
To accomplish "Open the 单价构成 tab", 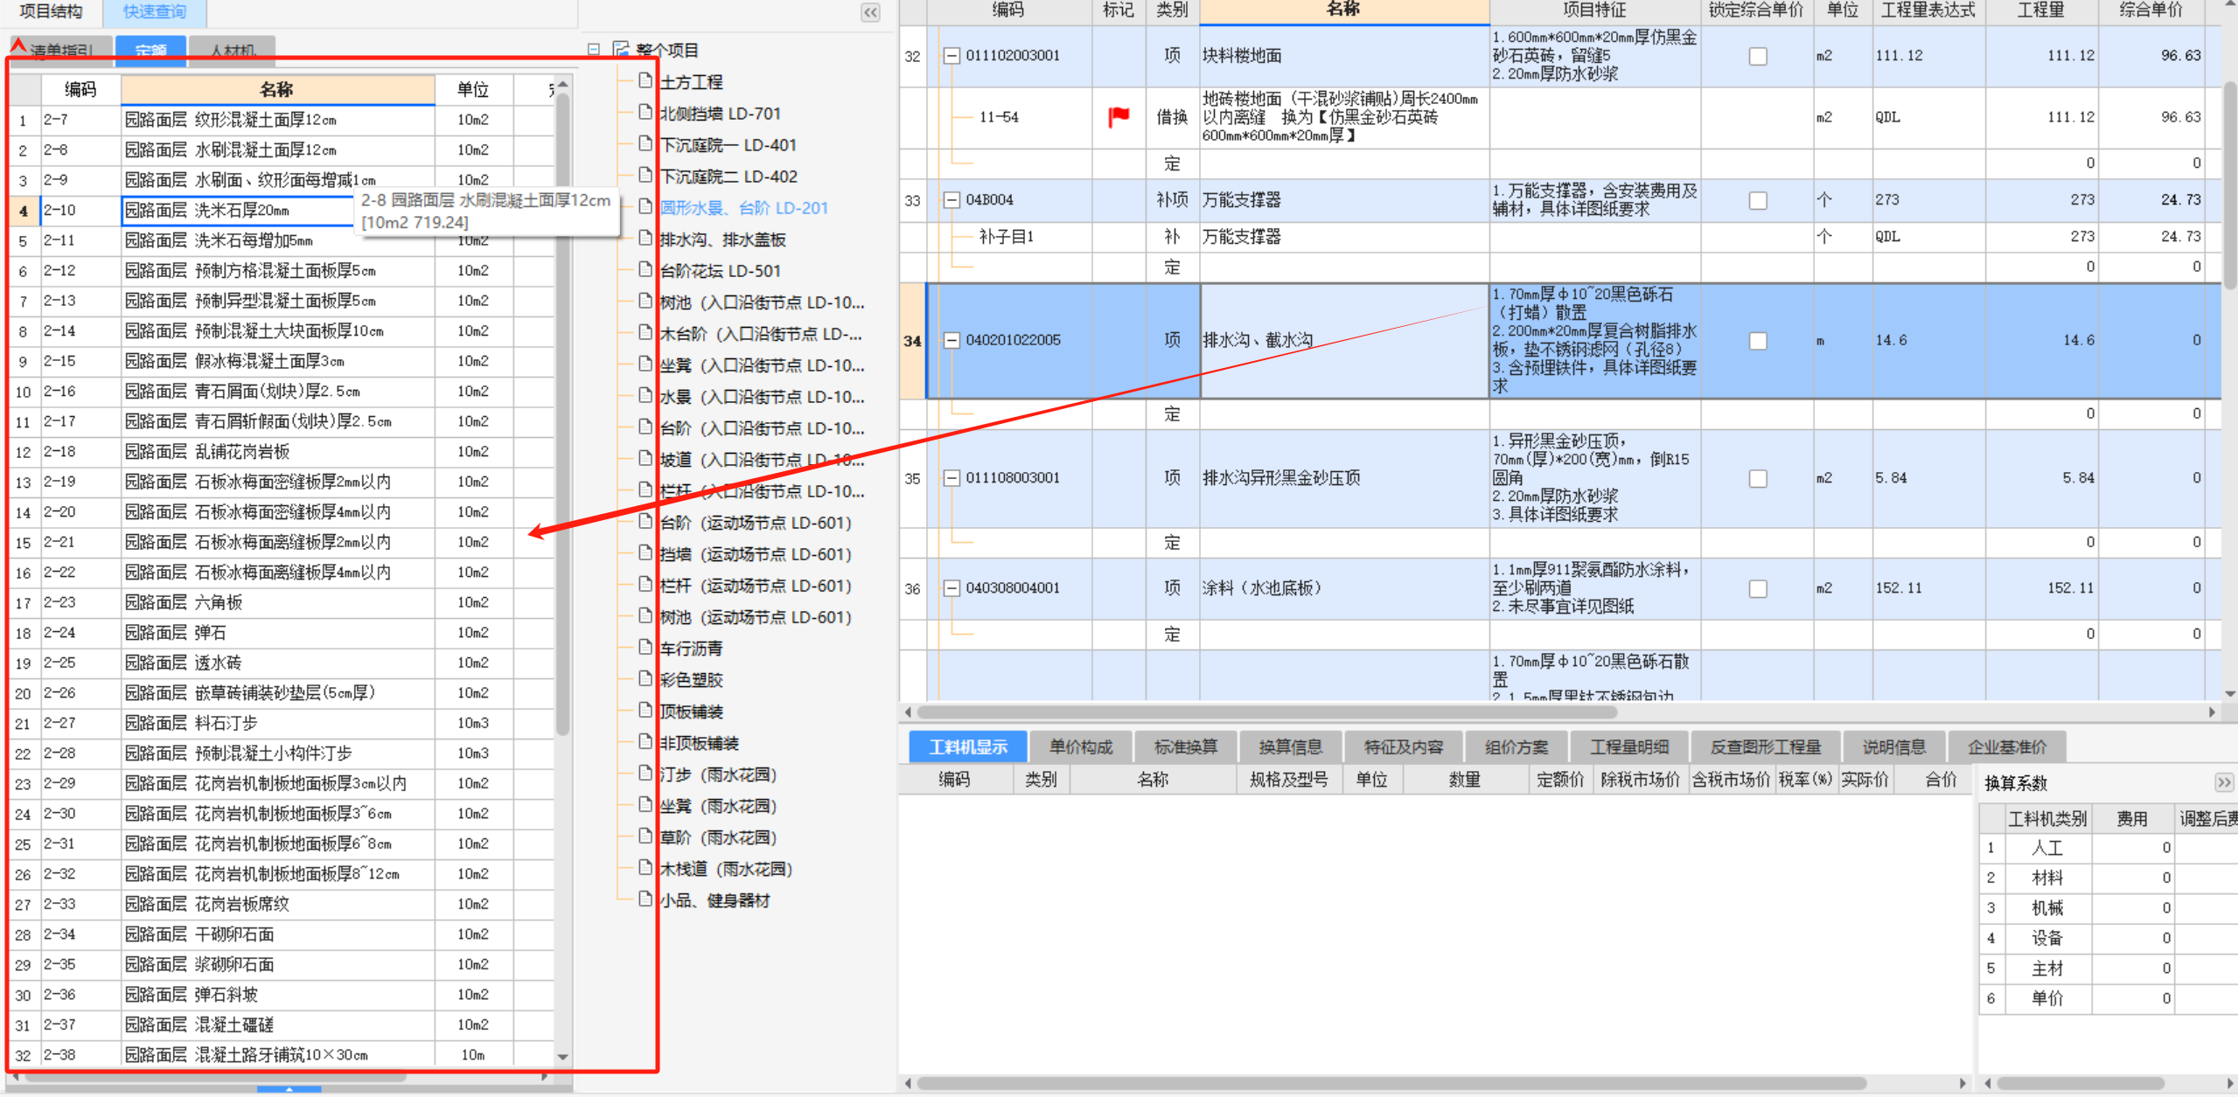I will pyautogui.click(x=1081, y=746).
